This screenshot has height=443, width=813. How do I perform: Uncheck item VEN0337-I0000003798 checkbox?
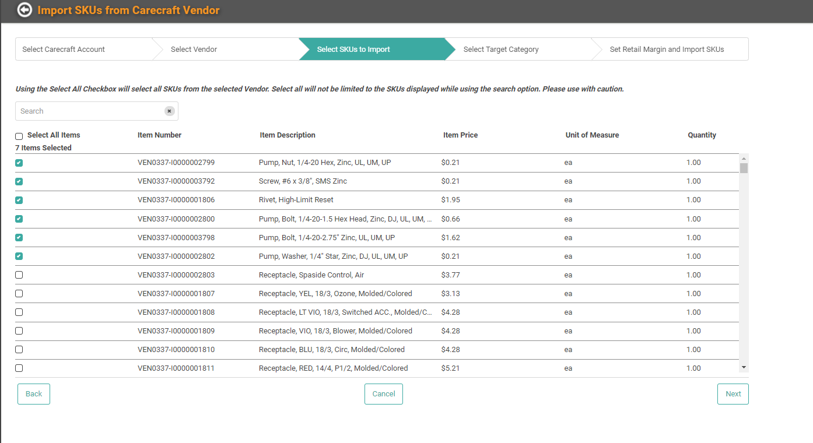[x=19, y=238]
